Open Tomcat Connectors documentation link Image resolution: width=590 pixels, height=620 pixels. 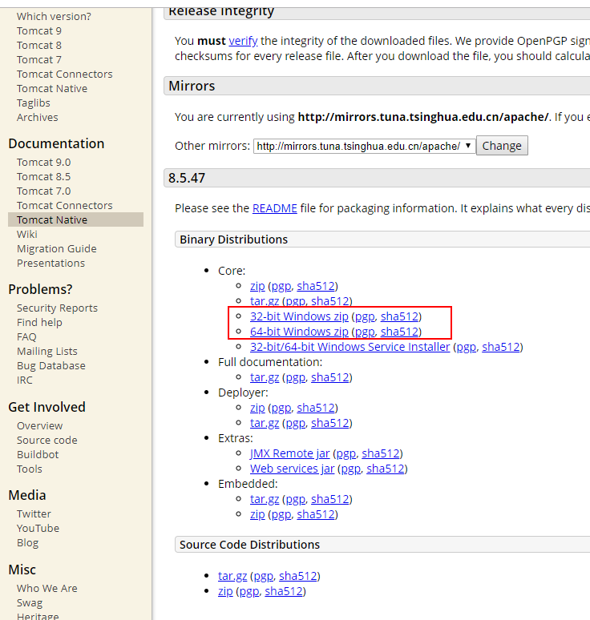click(x=64, y=206)
